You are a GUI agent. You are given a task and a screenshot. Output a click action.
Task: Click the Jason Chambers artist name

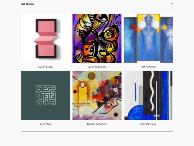[x=97, y=67]
